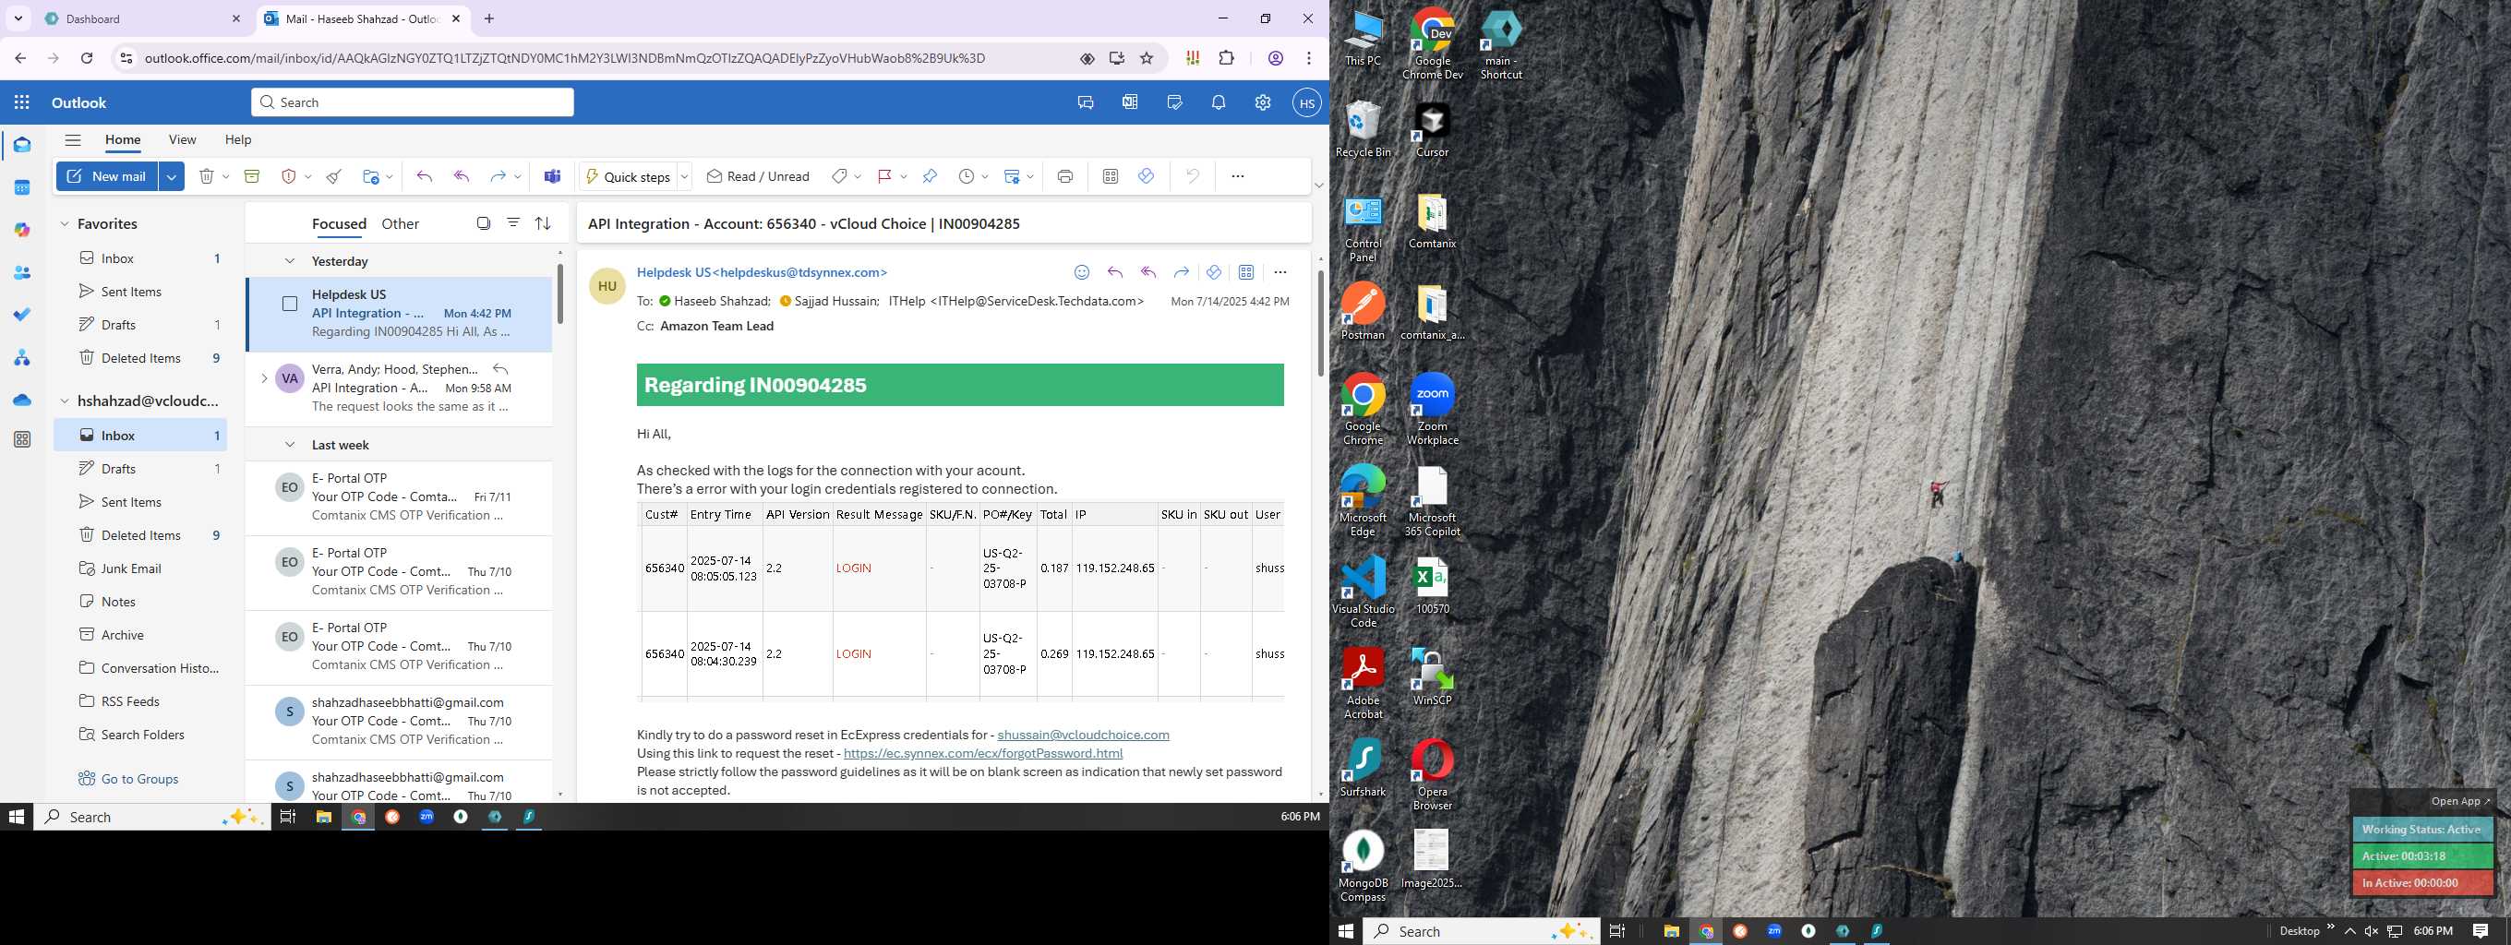Click the message list vertical scrollbar

559,293
